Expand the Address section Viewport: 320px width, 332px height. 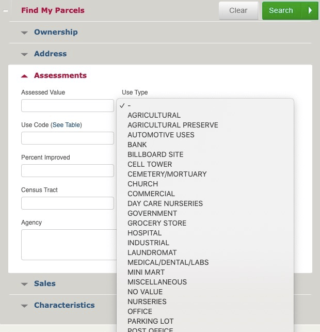pos(50,54)
